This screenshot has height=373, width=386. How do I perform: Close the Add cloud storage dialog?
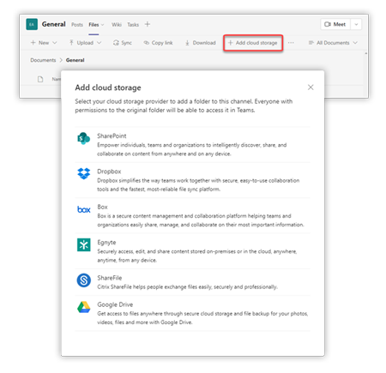(311, 87)
